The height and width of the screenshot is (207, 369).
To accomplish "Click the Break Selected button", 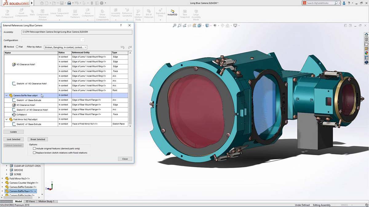I will 38,139.
